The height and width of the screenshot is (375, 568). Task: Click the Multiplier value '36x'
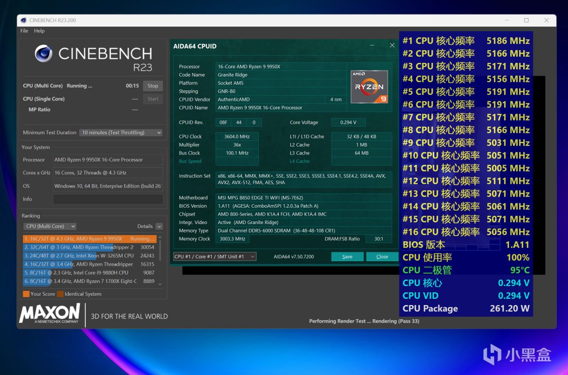pos(237,145)
